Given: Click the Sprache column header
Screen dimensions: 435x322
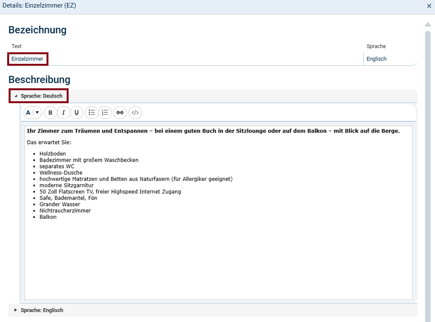Looking at the screenshot, I should click(x=376, y=46).
